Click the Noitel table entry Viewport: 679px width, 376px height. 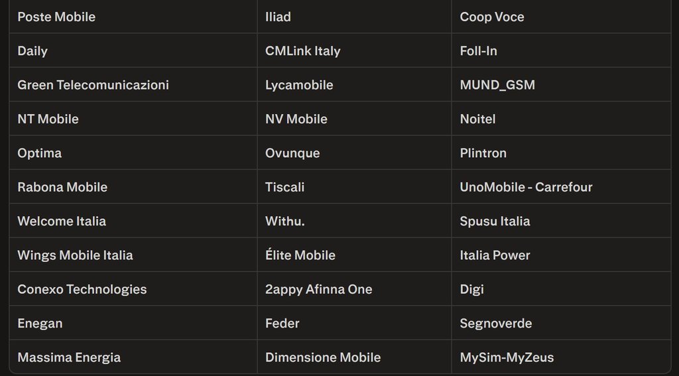tap(477, 119)
